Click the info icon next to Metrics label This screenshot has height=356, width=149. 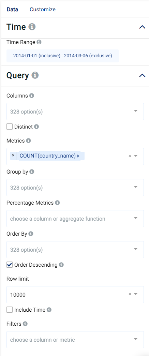(28, 141)
